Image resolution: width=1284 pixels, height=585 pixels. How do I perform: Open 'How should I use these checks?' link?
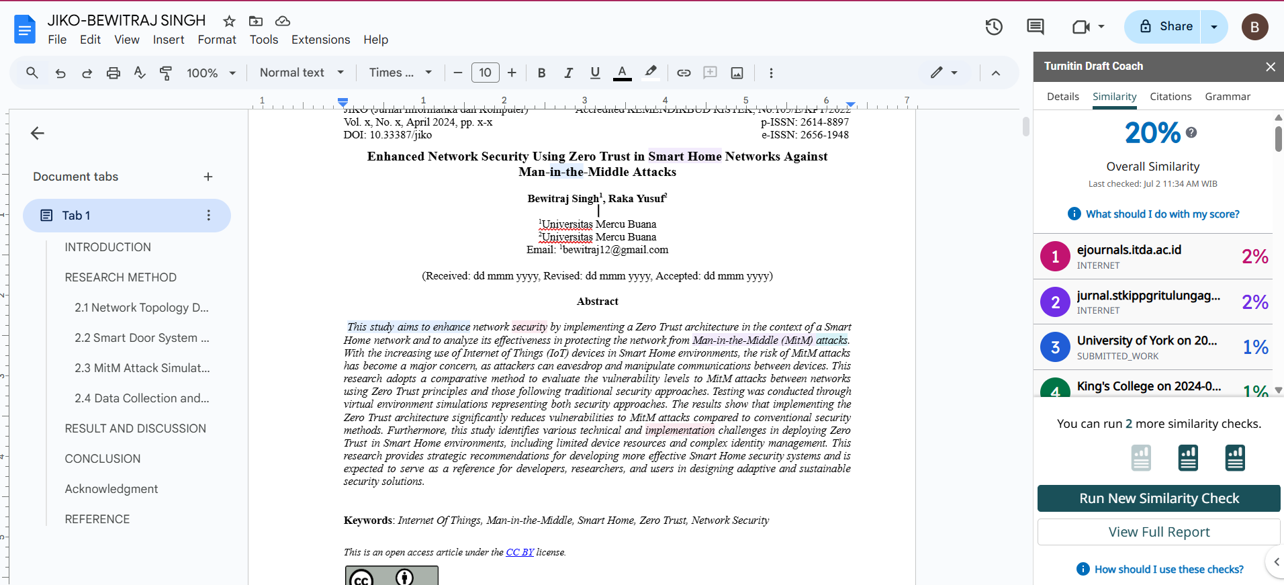pyautogui.click(x=1169, y=570)
